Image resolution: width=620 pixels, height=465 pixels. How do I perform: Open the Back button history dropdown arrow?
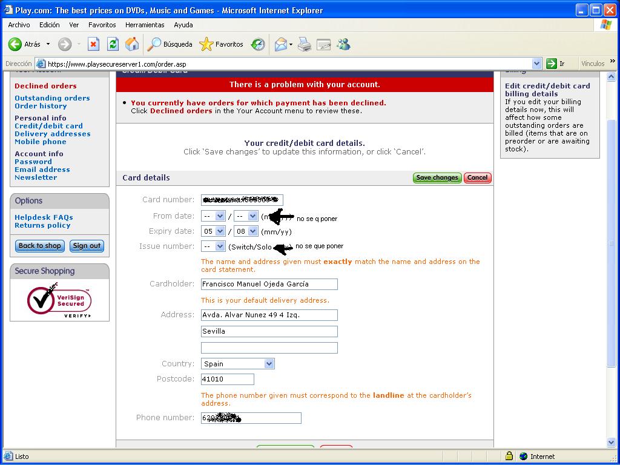coord(48,44)
